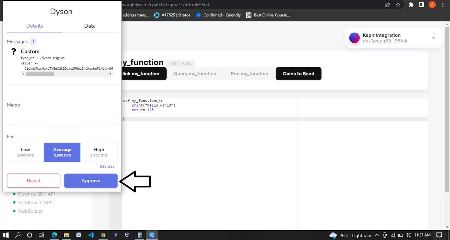The image size is (450, 240).
Task: Click the Keplr Integration gradient avatar
Action: click(354, 38)
